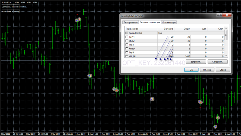241x136 pixels.
Task: Toggle the Tral3 parameter checkbox
Action: click(127, 44)
